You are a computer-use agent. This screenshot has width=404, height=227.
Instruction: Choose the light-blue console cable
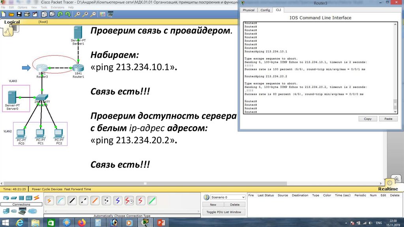(x=61, y=201)
